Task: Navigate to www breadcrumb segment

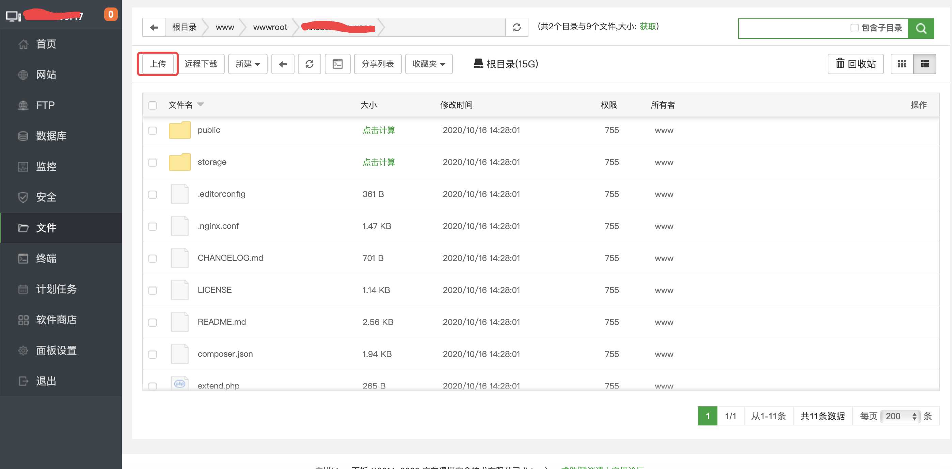Action: pyautogui.click(x=225, y=27)
